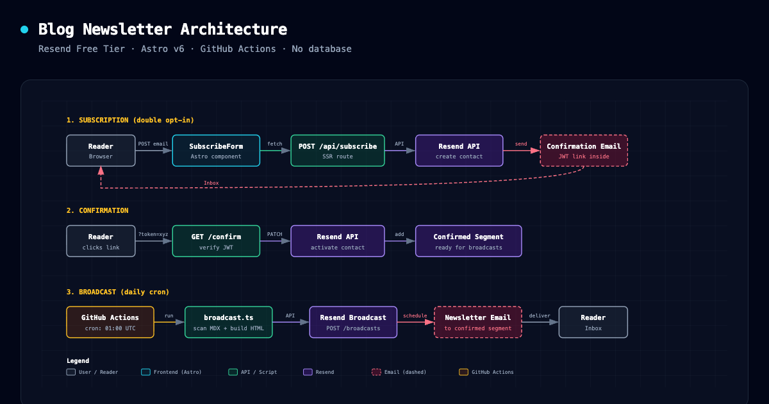
Task: Click the '1. SUBSCRIPTION (double opt-in)' heading
Action: click(130, 120)
